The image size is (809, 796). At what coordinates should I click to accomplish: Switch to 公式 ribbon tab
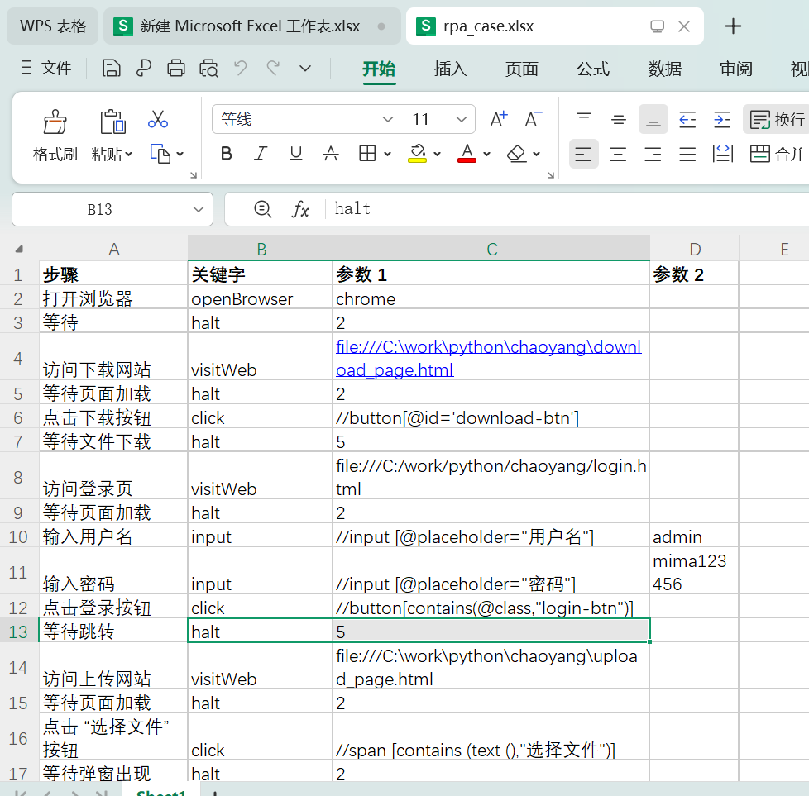593,69
